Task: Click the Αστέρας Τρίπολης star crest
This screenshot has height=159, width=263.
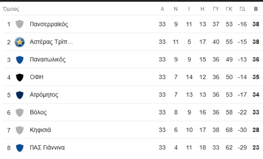Action: [20, 42]
